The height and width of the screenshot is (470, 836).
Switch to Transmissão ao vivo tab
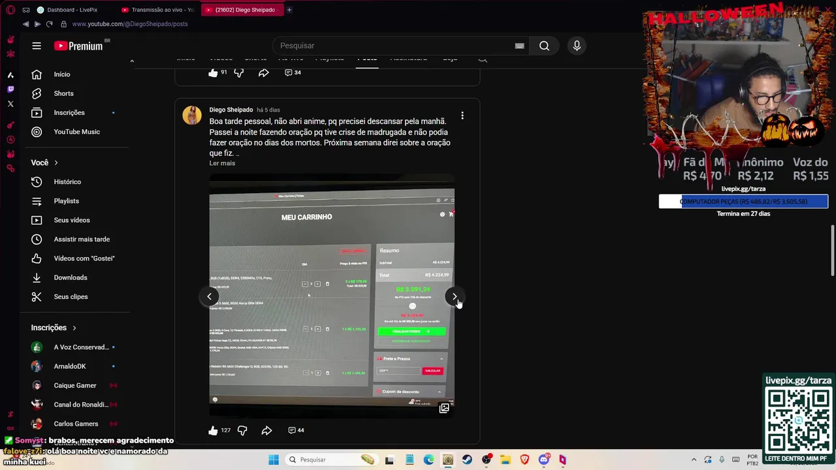tap(158, 10)
